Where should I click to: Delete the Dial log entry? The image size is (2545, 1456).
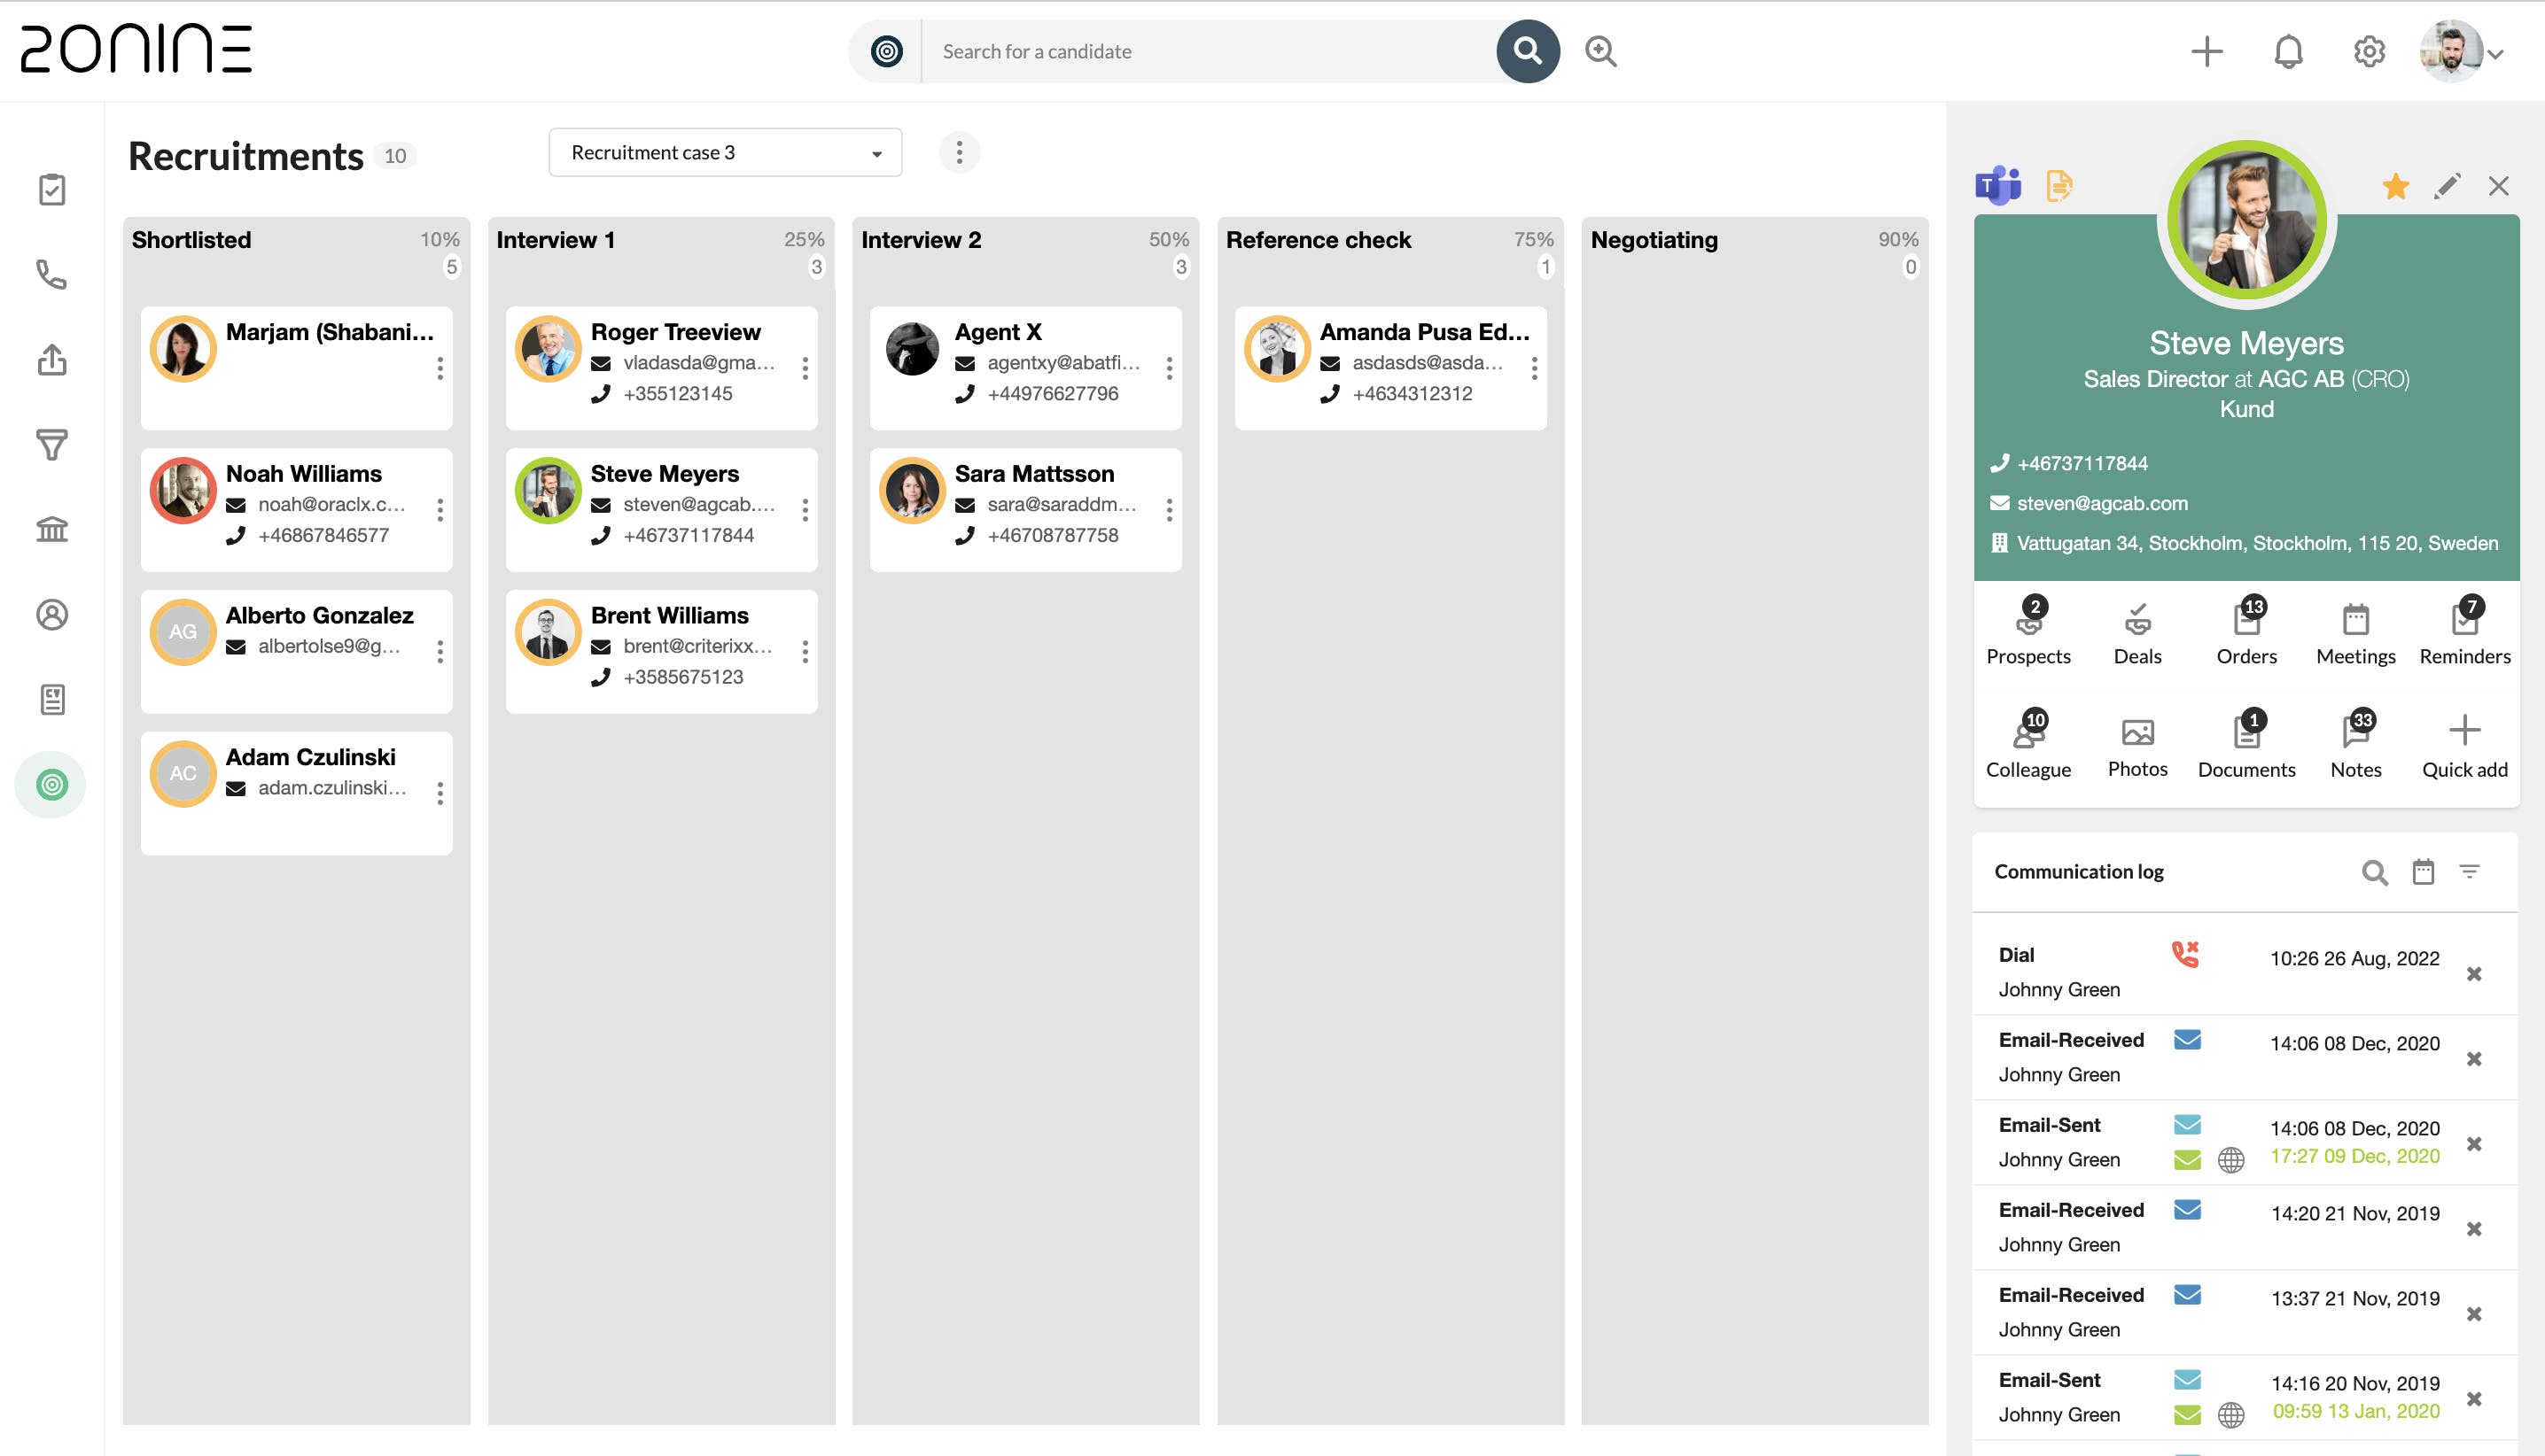point(2474,974)
